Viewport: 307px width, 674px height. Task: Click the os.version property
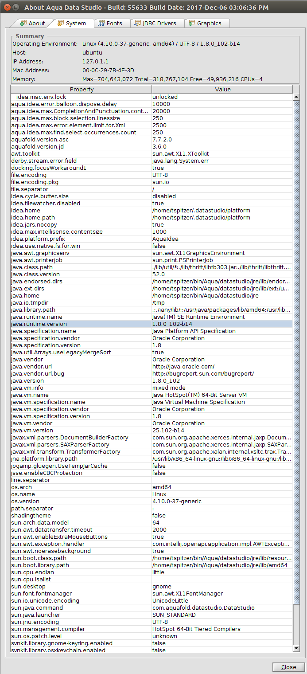(x=152, y=501)
